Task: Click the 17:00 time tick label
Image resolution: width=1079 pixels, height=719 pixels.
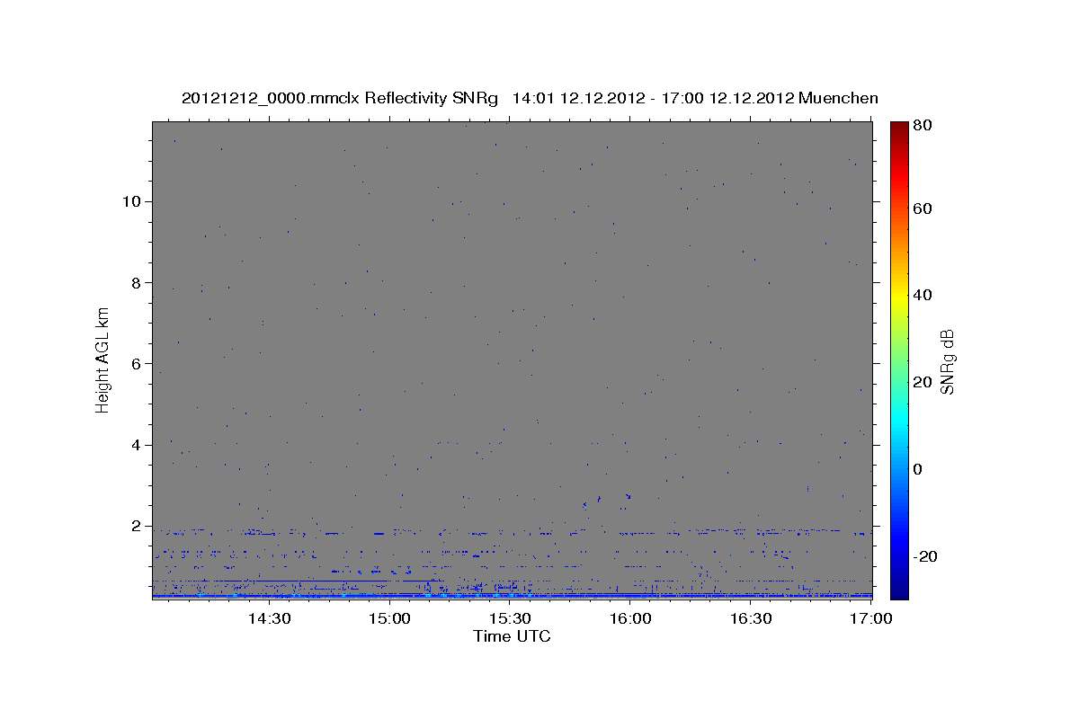Action: (x=872, y=619)
